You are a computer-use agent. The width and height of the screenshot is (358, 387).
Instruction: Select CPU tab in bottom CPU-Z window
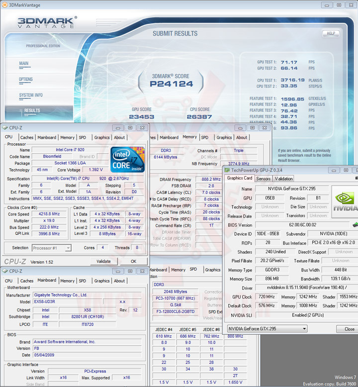tap(8, 281)
